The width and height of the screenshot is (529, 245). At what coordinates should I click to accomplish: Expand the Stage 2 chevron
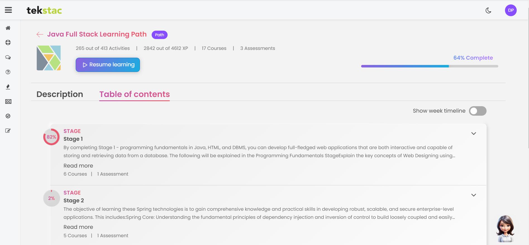pos(473,195)
